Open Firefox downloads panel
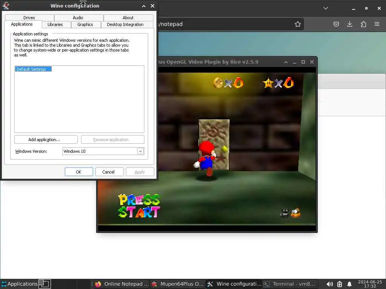The image size is (386, 289). 349,24
